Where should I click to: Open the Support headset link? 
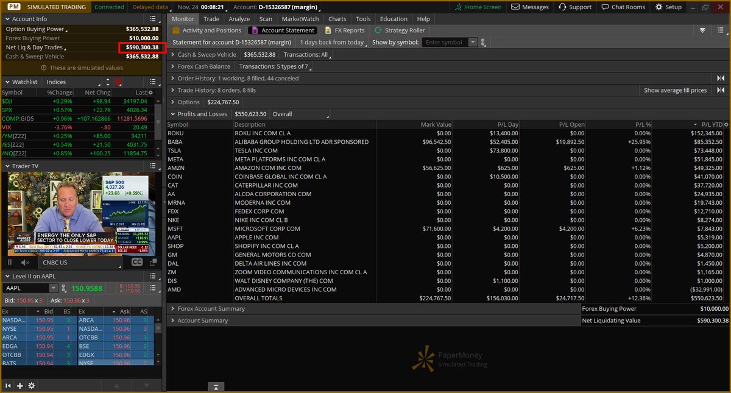(574, 7)
